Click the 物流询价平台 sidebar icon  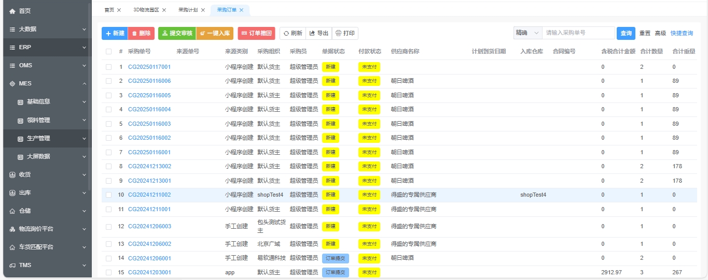click(x=12, y=229)
